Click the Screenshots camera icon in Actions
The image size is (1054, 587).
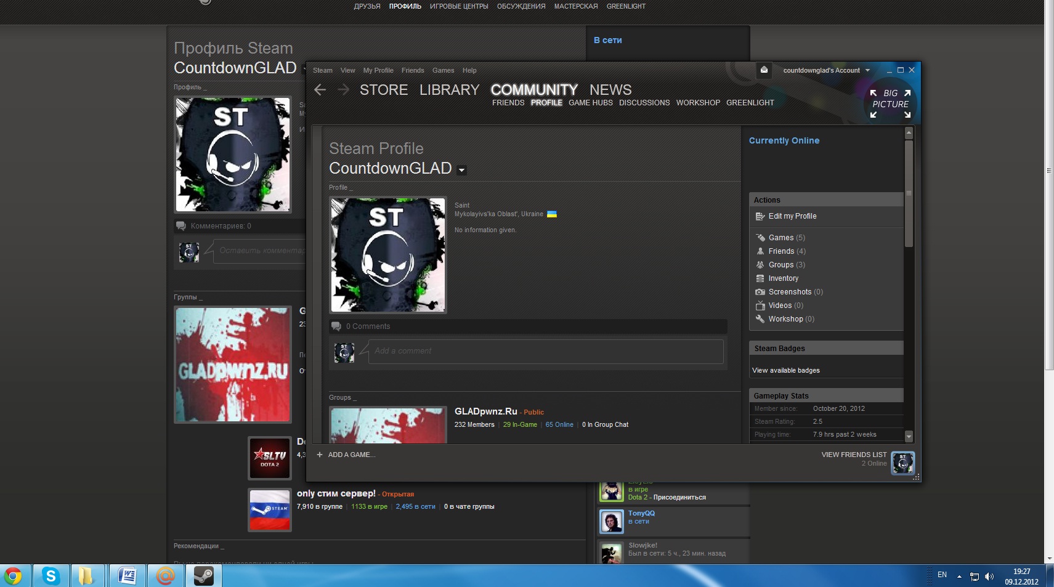[760, 292]
